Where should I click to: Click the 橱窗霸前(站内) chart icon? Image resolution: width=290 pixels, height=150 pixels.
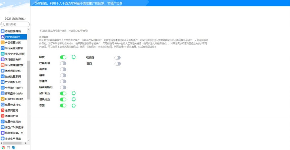(x=3, y=93)
